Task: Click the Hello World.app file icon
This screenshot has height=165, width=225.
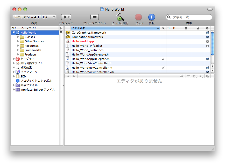Action: click(x=68, y=41)
